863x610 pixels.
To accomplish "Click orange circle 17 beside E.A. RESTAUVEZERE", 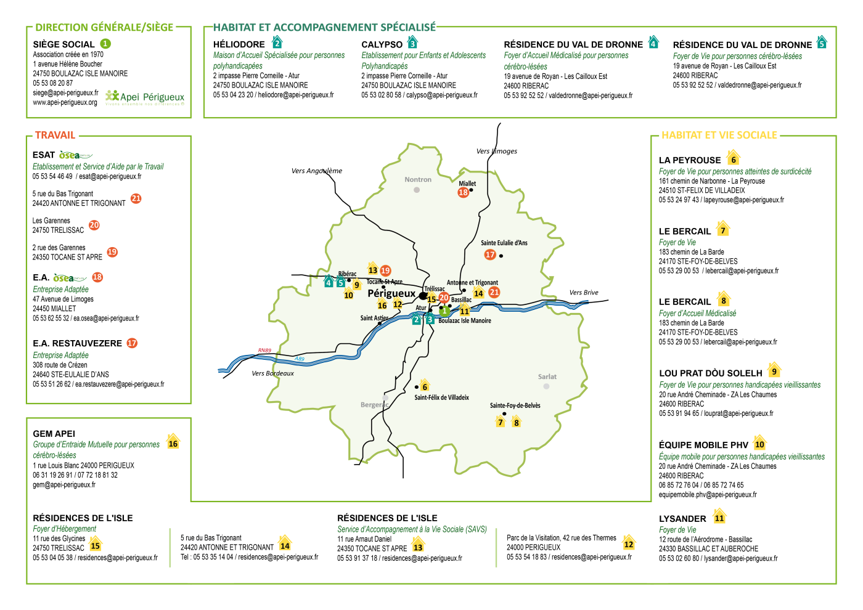I will pos(132,343).
